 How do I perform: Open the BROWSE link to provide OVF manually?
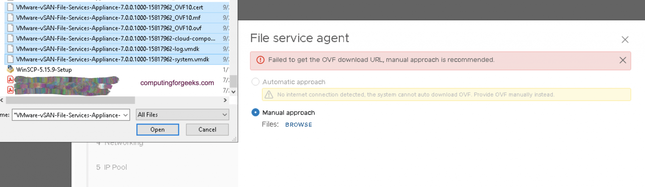pyautogui.click(x=298, y=124)
